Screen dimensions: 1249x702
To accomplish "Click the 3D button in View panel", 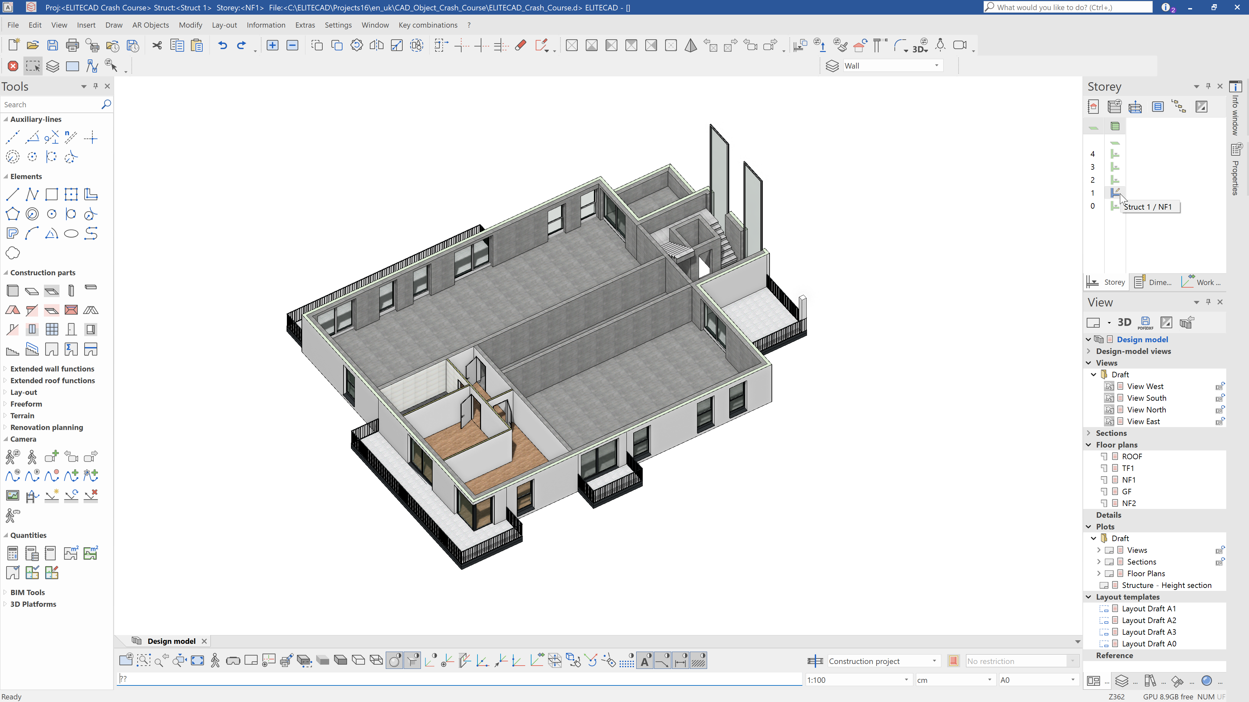I will [1124, 323].
